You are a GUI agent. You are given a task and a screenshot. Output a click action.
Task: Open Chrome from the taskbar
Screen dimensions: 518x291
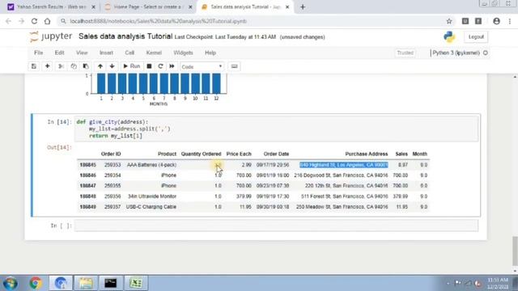point(36,283)
